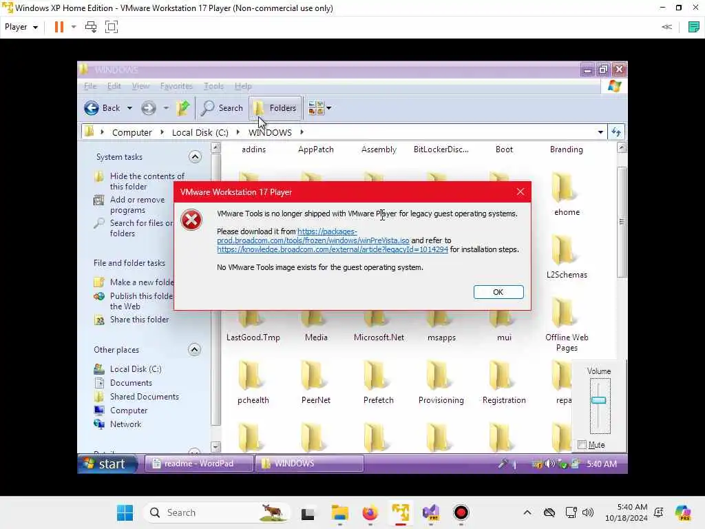The width and height of the screenshot is (705, 529).
Task: Click the tray volume speaker icon in XP
Action: click(x=549, y=464)
